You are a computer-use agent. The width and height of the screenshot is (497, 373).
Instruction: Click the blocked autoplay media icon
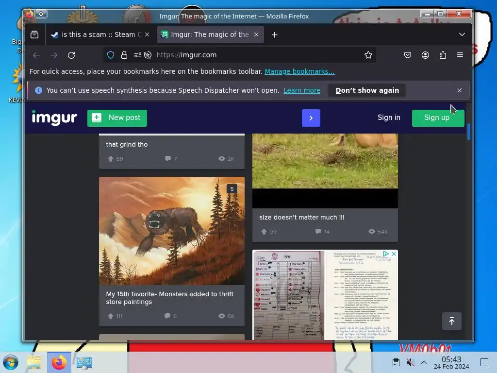point(148,55)
